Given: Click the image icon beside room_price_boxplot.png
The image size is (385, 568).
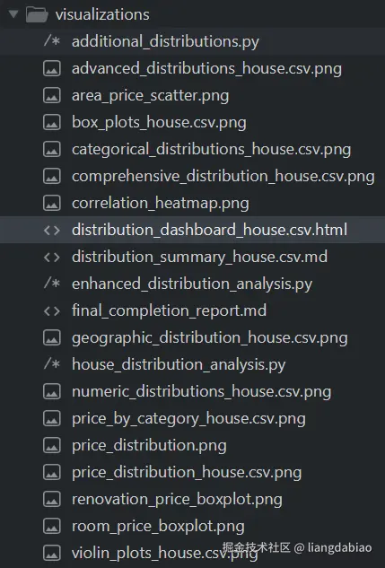Looking at the screenshot, I should coord(52,526).
